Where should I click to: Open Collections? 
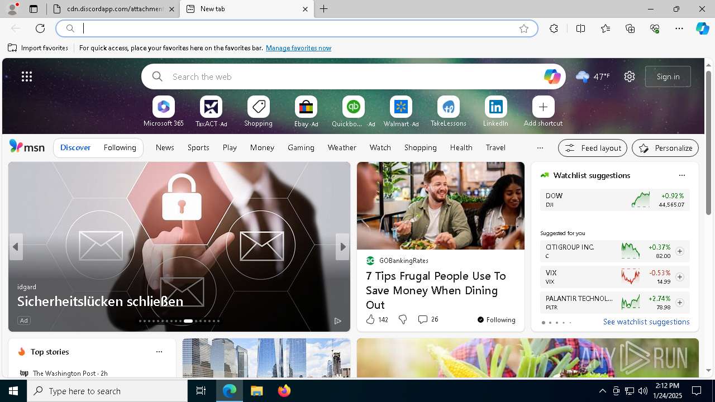(630, 28)
